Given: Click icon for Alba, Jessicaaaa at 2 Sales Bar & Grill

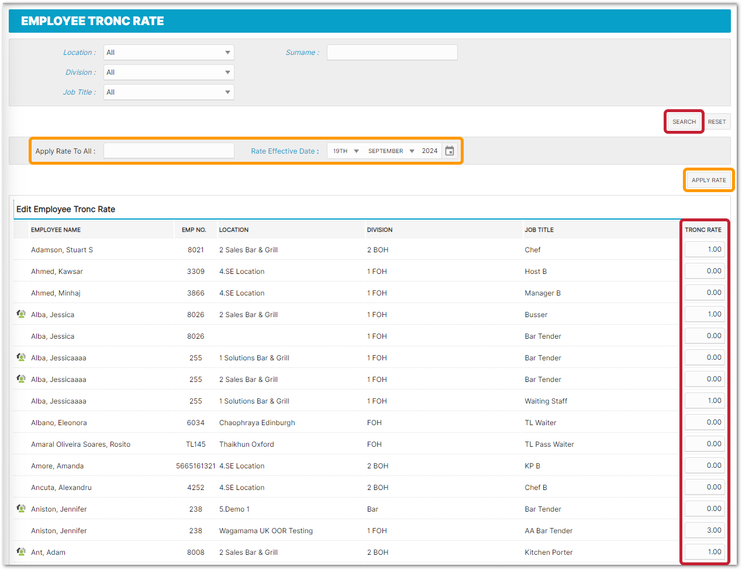Looking at the screenshot, I should 21,379.
